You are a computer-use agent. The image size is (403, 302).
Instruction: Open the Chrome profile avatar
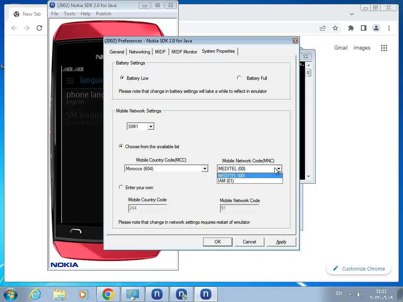coord(376,28)
